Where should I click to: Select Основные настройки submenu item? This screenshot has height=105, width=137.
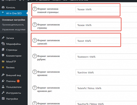pos(13,20)
